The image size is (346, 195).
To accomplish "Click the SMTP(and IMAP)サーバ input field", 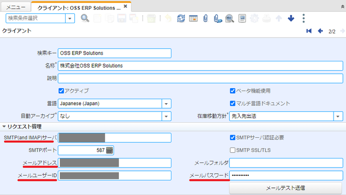I will pyautogui.click(x=115, y=138).
